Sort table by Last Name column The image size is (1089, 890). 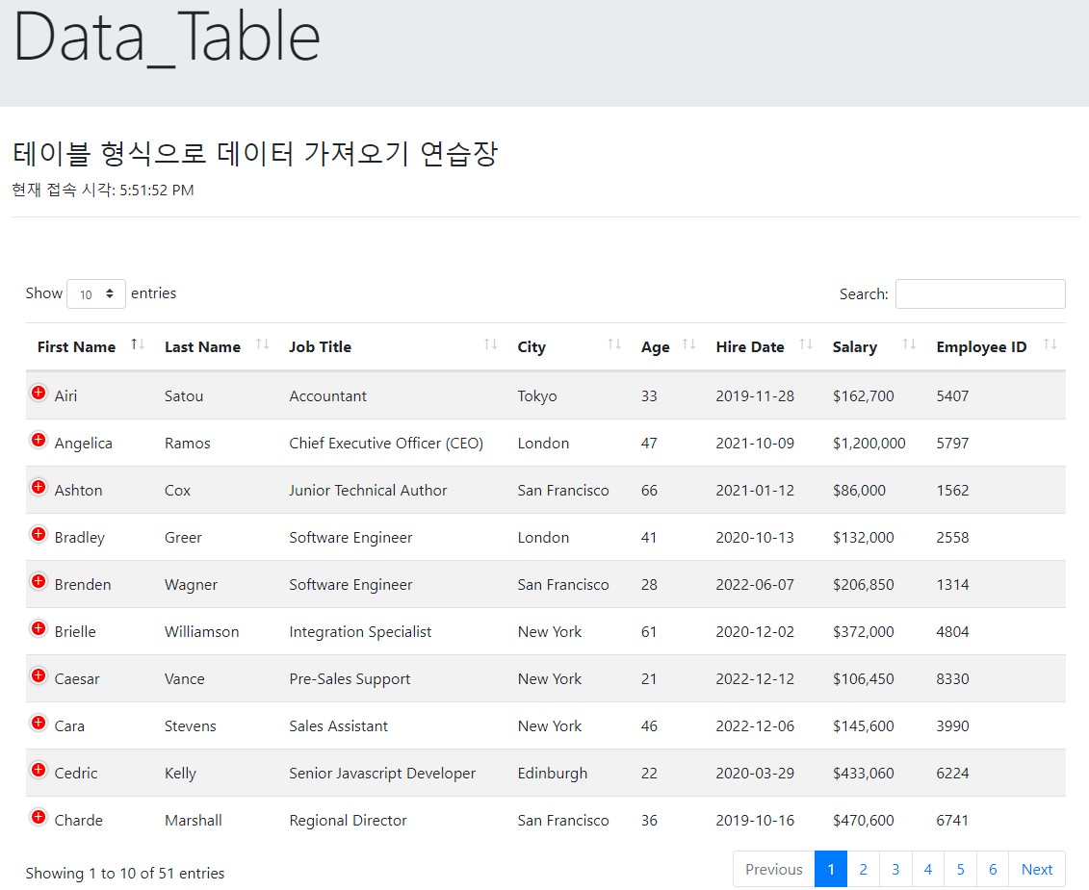click(x=216, y=346)
